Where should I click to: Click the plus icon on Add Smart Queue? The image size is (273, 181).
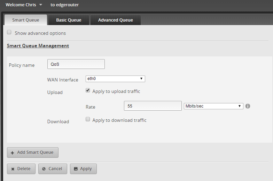point(13,152)
